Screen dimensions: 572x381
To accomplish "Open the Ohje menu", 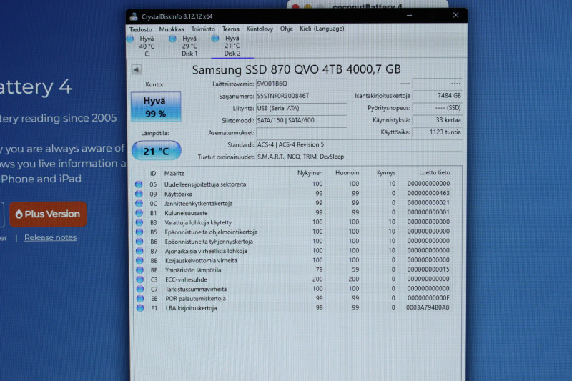I will click(287, 29).
